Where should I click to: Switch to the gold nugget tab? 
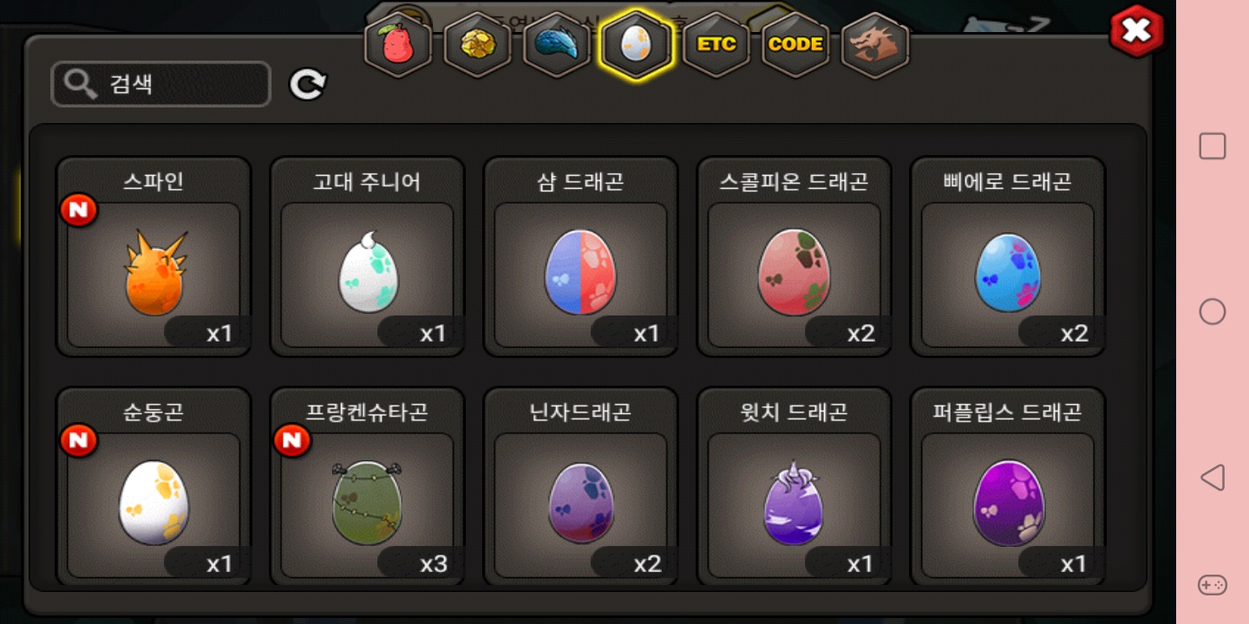click(477, 45)
